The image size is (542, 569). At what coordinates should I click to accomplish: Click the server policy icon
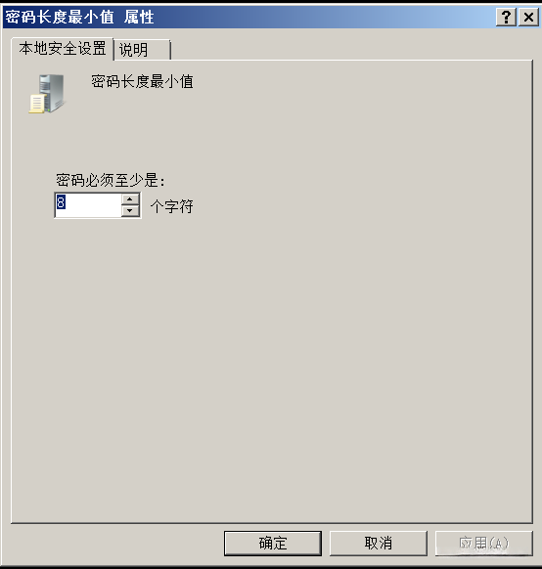[x=47, y=94]
